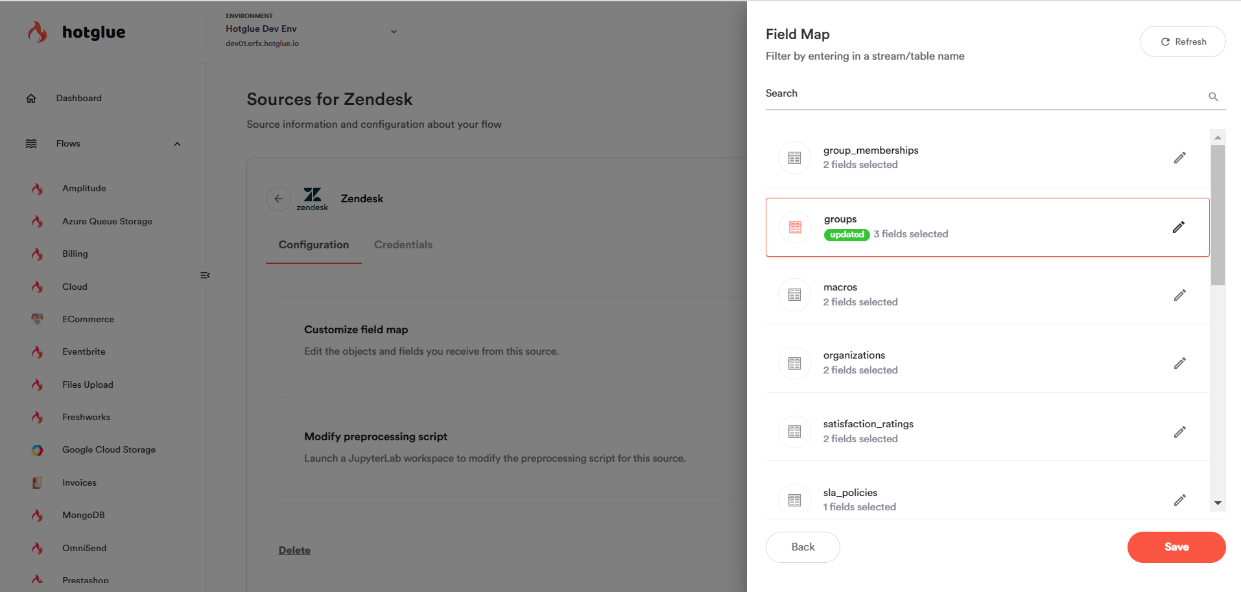The width and height of the screenshot is (1241, 592).
Task: Edit organizations stream with pencil icon
Action: point(1179,363)
